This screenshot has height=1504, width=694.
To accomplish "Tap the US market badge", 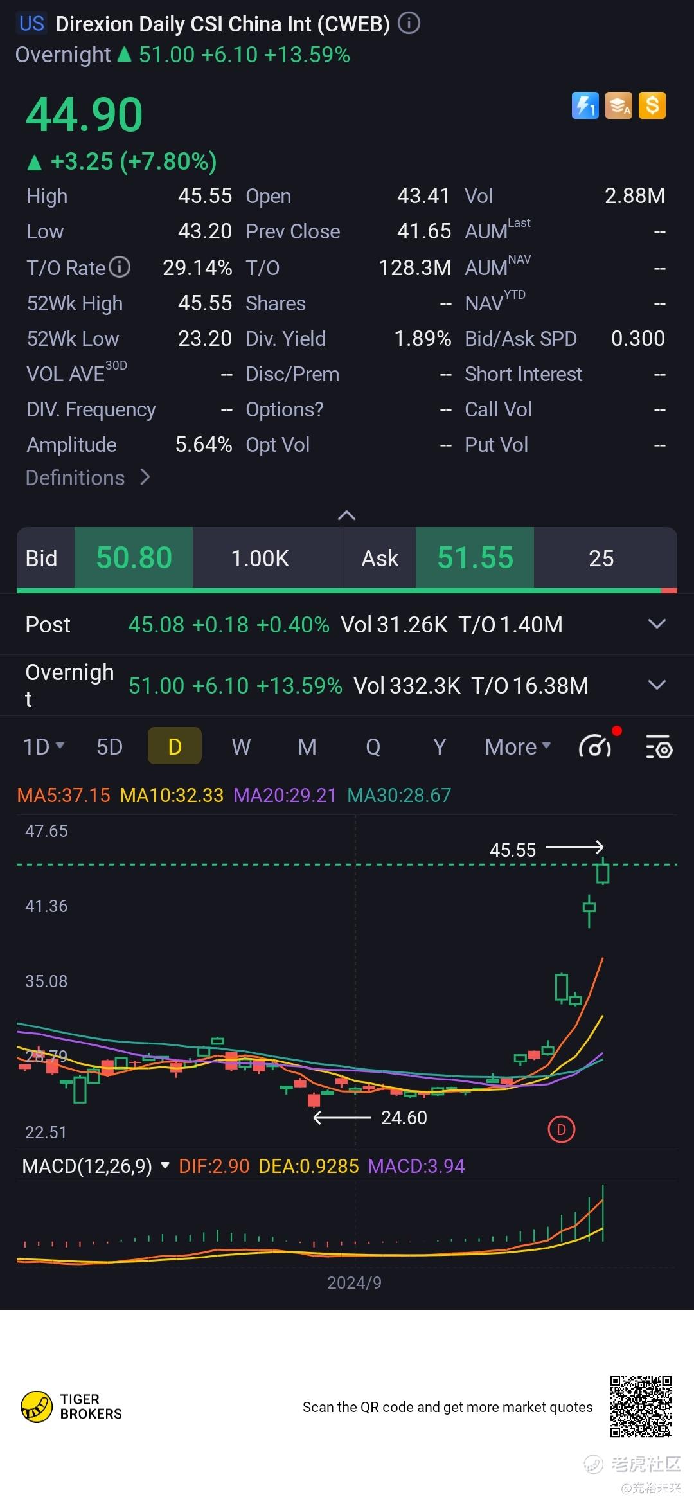I will tap(31, 24).
